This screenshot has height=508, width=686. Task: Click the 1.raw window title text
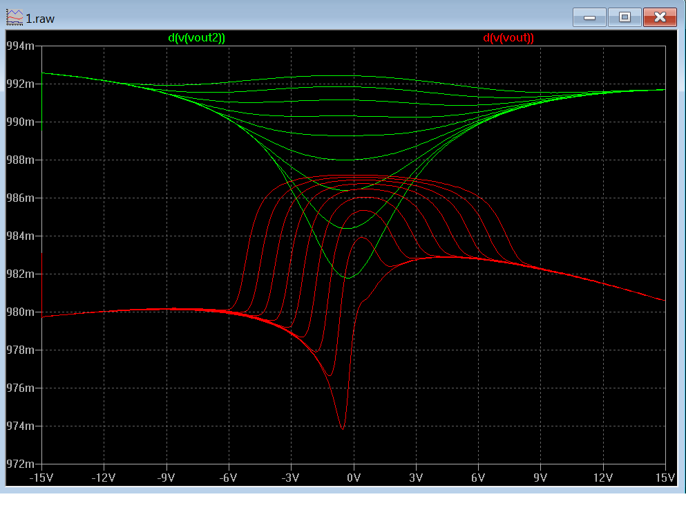tap(40, 19)
